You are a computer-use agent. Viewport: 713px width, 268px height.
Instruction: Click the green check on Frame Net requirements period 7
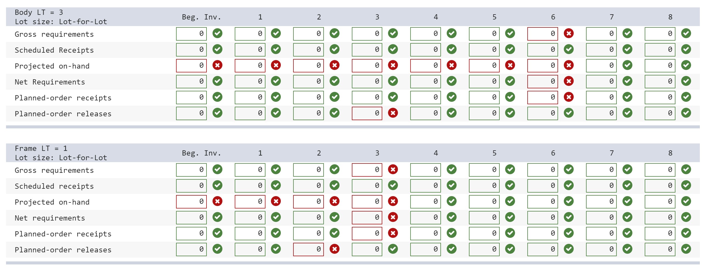tap(627, 218)
